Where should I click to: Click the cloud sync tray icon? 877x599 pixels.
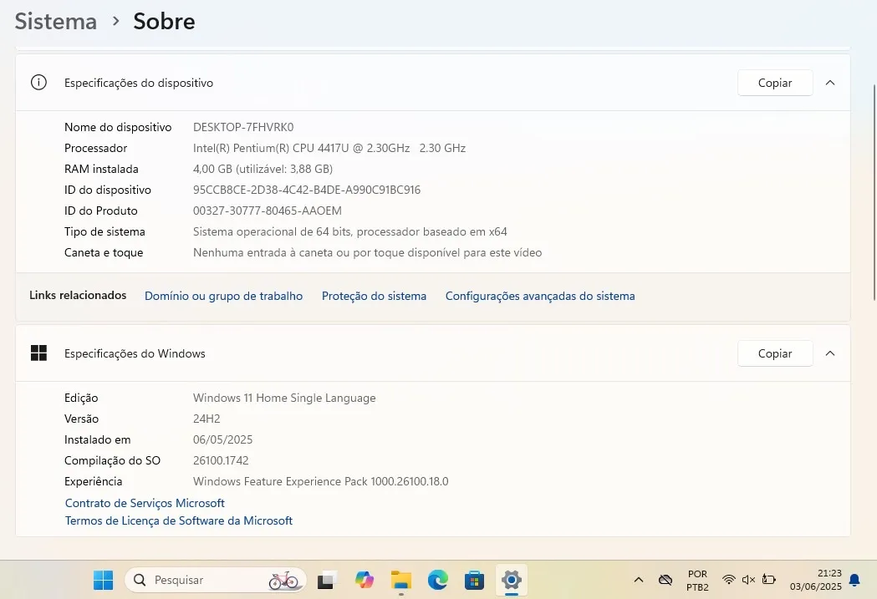coord(665,580)
